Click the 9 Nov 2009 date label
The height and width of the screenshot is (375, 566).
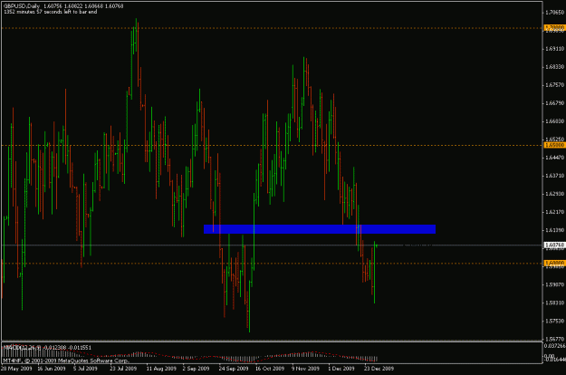(x=306, y=369)
